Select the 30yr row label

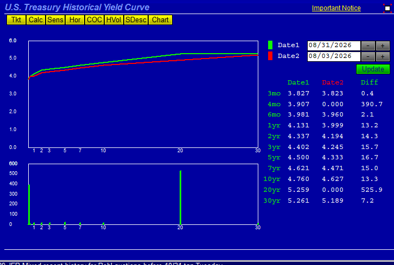click(x=272, y=201)
